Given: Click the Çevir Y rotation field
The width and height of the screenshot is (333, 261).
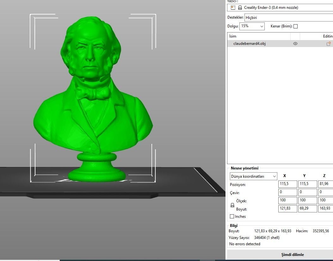Looking at the screenshot, I should pyautogui.click(x=307, y=192).
